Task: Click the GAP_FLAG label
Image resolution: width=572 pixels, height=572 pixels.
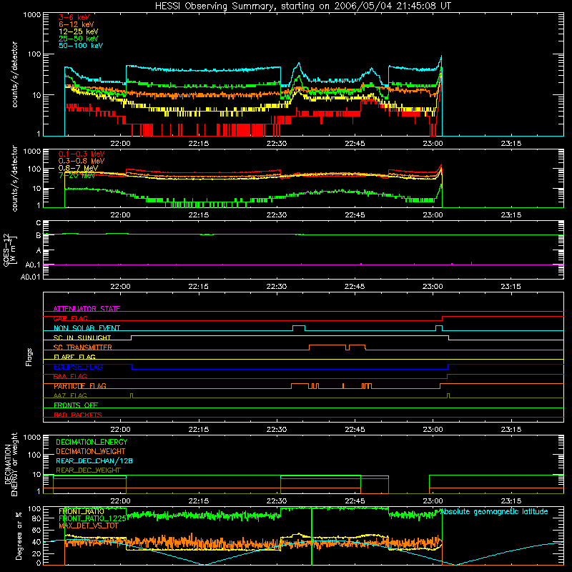Action: pyautogui.click(x=70, y=318)
